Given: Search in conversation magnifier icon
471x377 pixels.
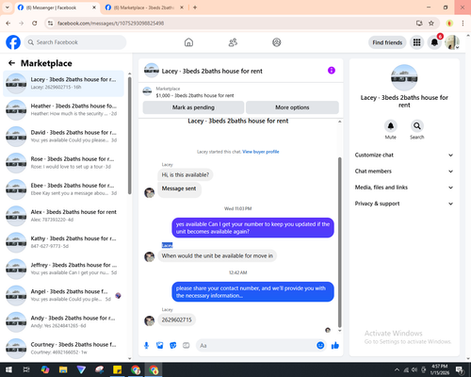Looking at the screenshot, I should point(416,126).
